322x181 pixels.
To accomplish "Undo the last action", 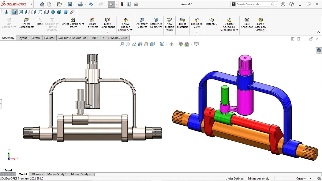I will 91,4.
